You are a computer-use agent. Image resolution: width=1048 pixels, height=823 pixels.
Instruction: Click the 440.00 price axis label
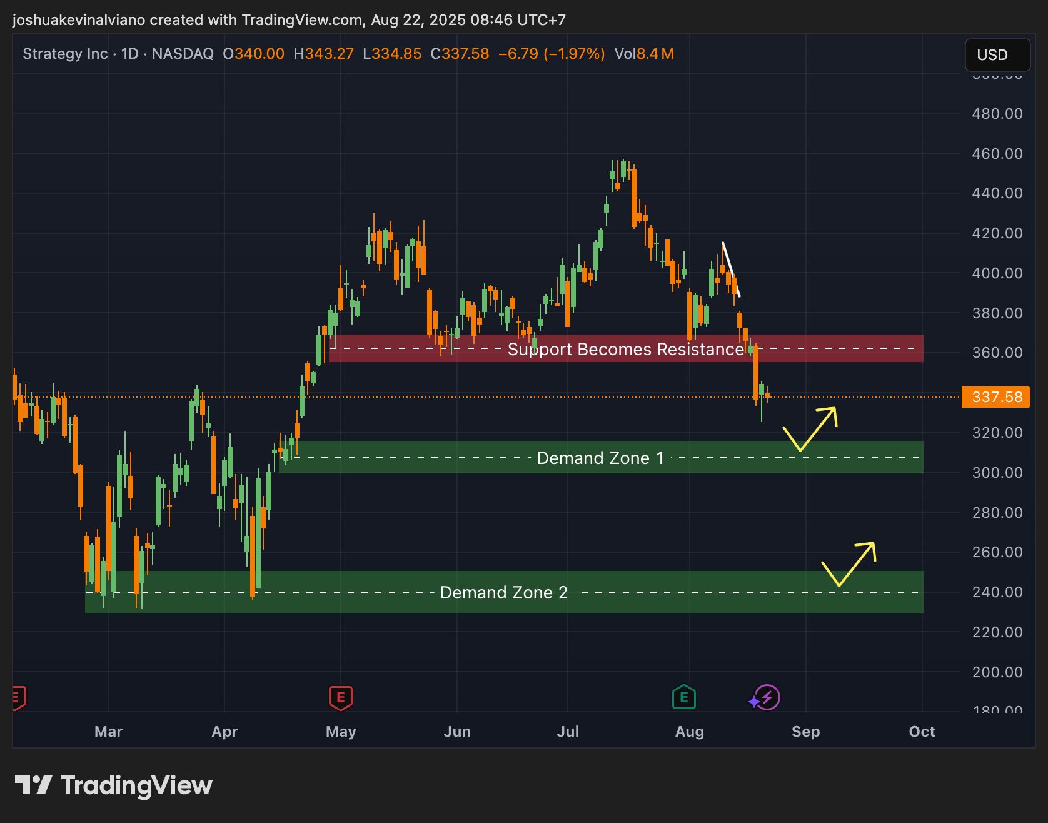coord(997,193)
